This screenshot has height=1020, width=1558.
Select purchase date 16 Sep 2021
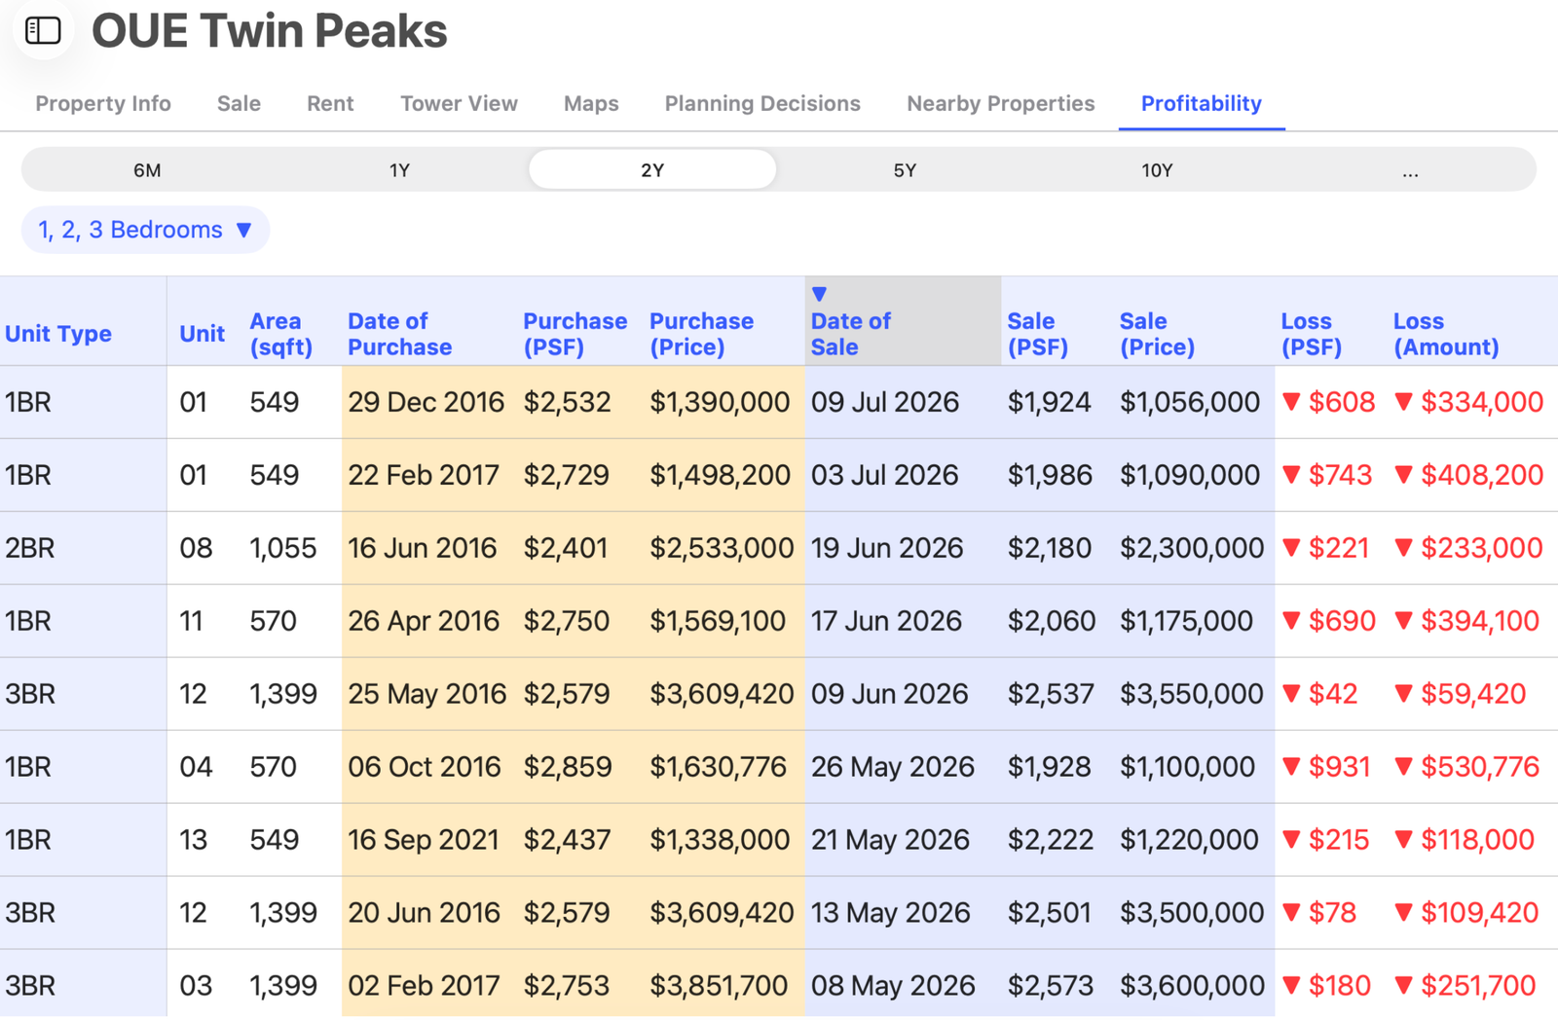pos(424,840)
